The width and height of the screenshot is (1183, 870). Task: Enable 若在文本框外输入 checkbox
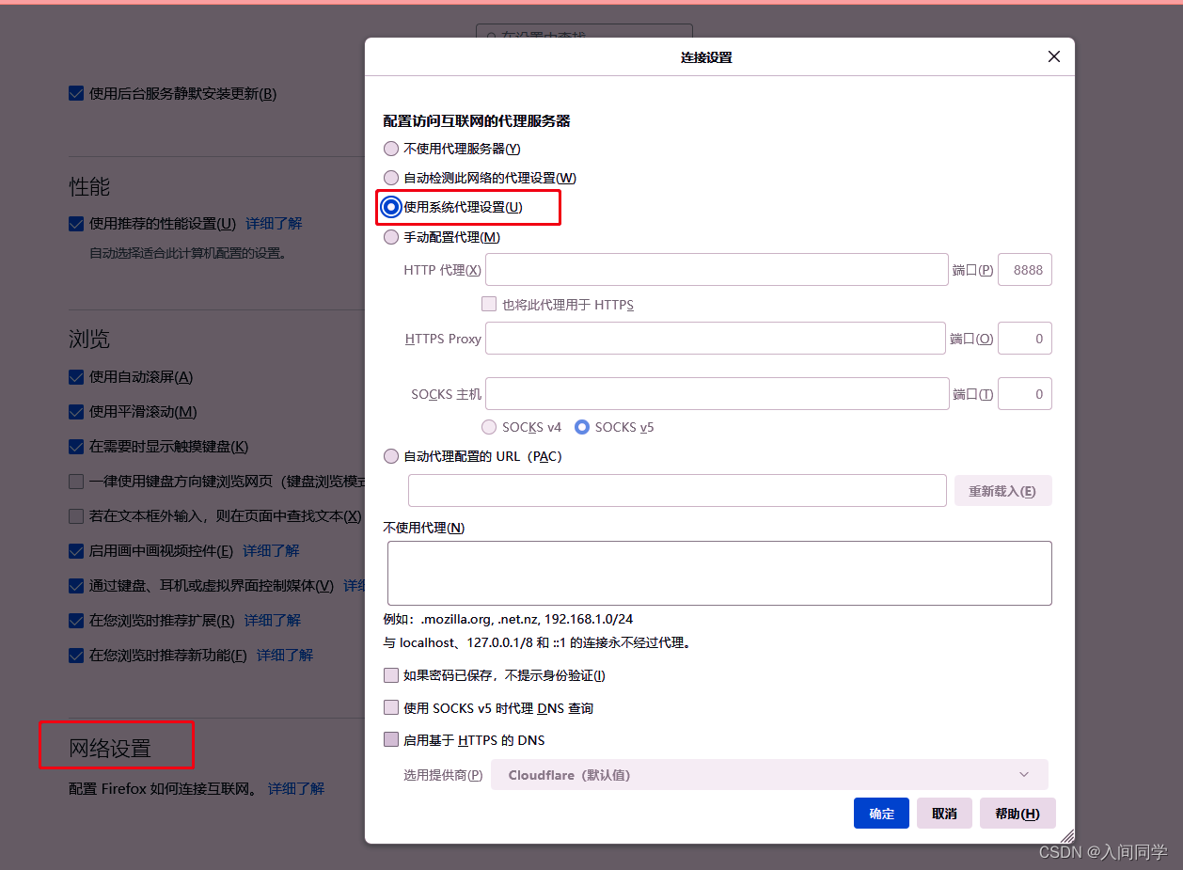(x=76, y=516)
